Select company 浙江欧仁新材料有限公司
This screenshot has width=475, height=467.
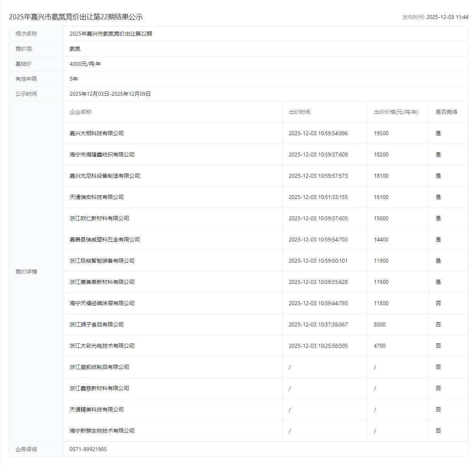[x=99, y=218]
